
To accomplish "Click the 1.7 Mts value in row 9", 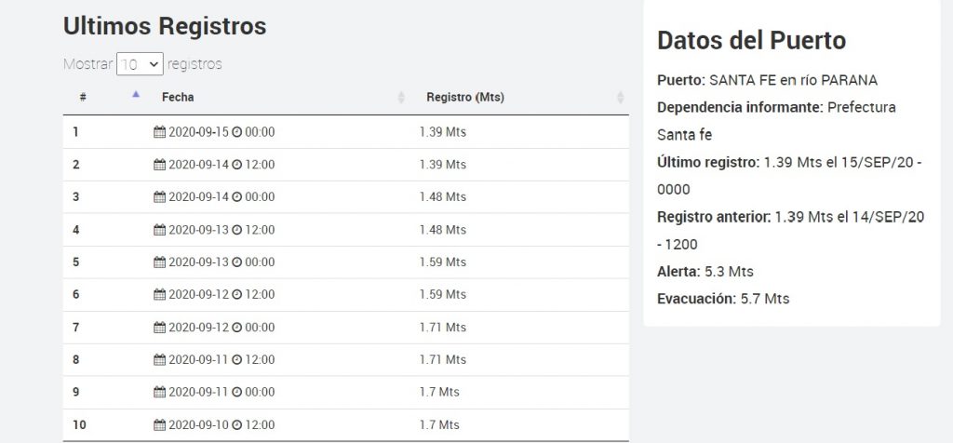I will tap(439, 392).
